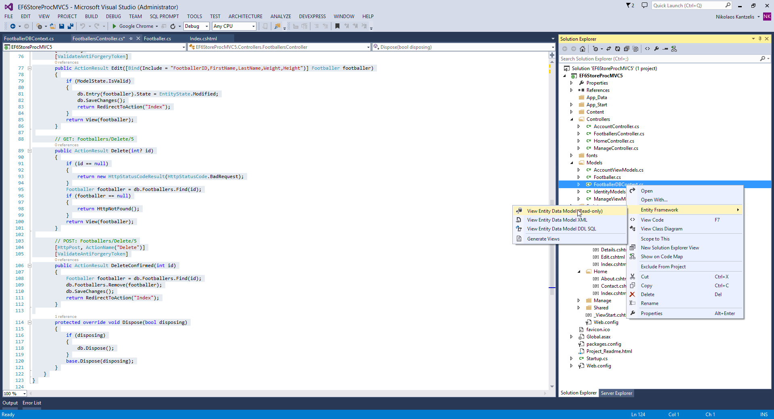The height and width of the screenshot is (419, 774).
Task: Click the Open File toolbar icon
Action: click(x=52, y=26)
